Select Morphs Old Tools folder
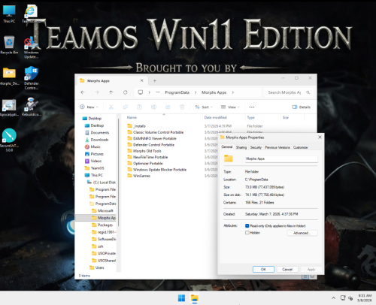Screen dimensions: 376x305 (144, 151)
